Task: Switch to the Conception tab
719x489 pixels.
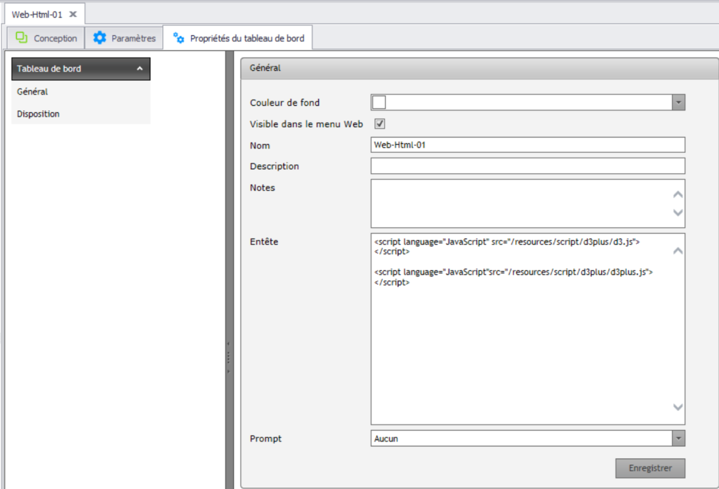Action: coord(46,38)
